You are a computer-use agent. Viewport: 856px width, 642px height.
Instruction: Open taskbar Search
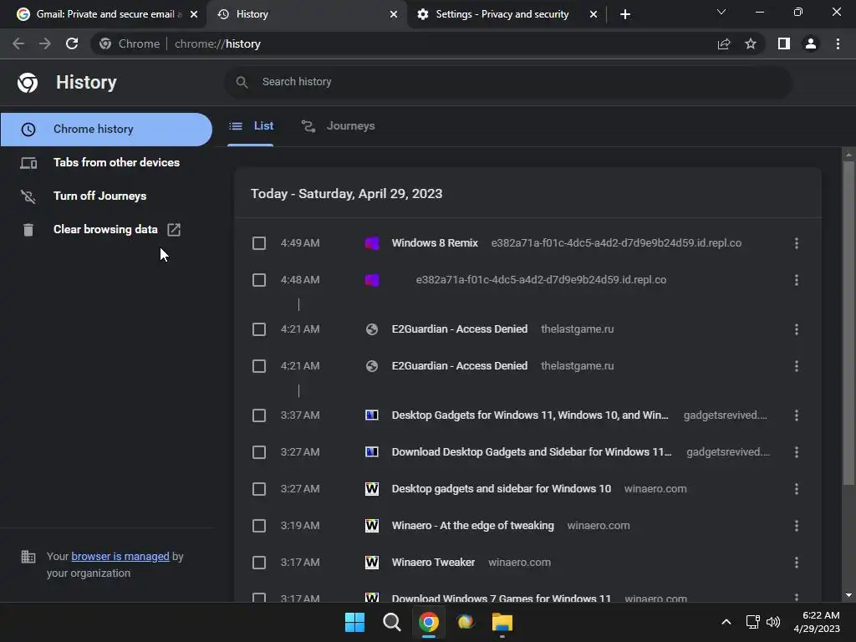pos(391,622)
